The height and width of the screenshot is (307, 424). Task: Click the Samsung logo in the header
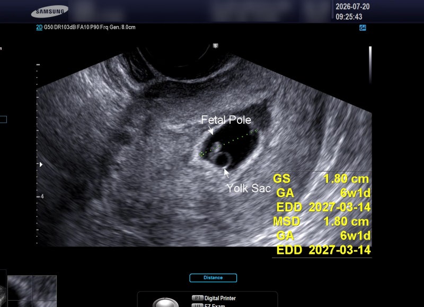point(50,11)
